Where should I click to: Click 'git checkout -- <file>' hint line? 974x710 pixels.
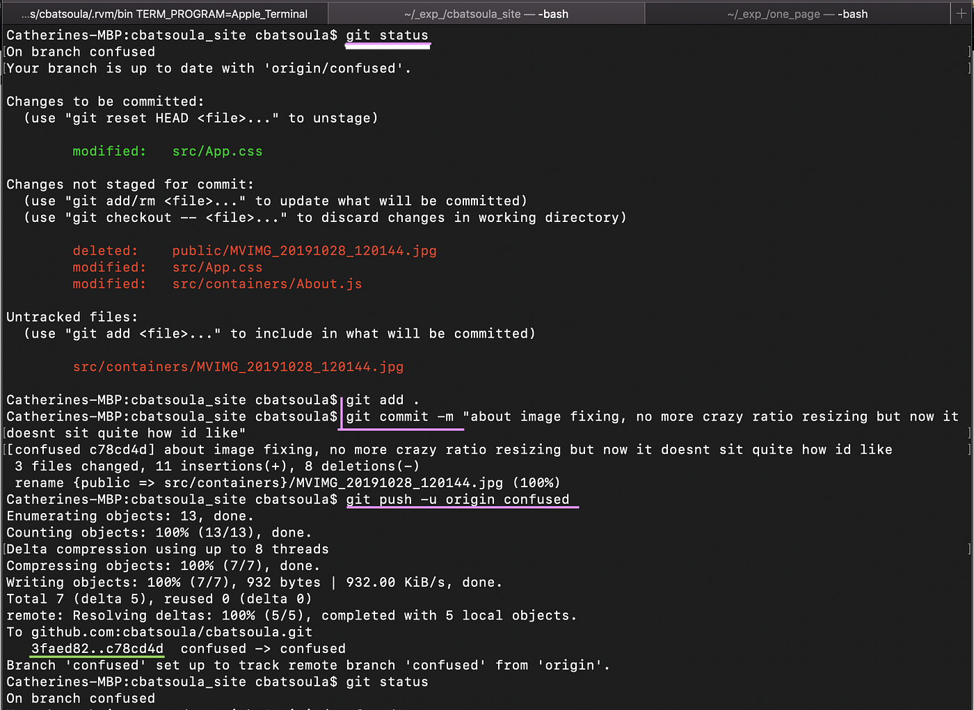pos(325,218)
